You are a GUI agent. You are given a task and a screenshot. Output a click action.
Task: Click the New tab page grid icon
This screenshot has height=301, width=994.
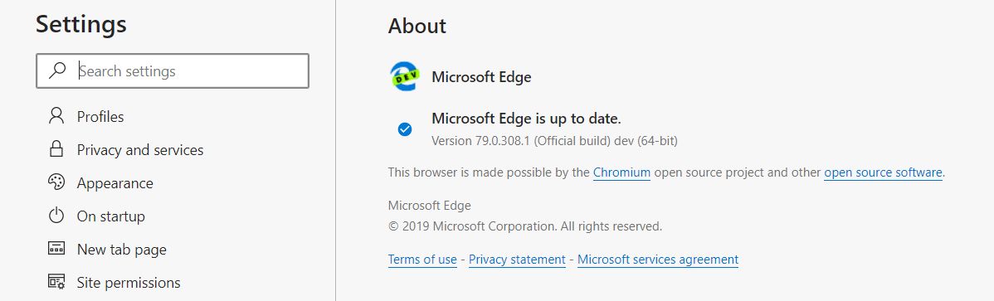point(56,249)
